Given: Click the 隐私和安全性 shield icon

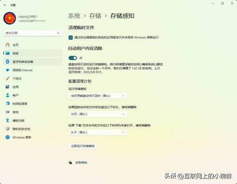Looking at the screenshot, I should pos(7,129).
